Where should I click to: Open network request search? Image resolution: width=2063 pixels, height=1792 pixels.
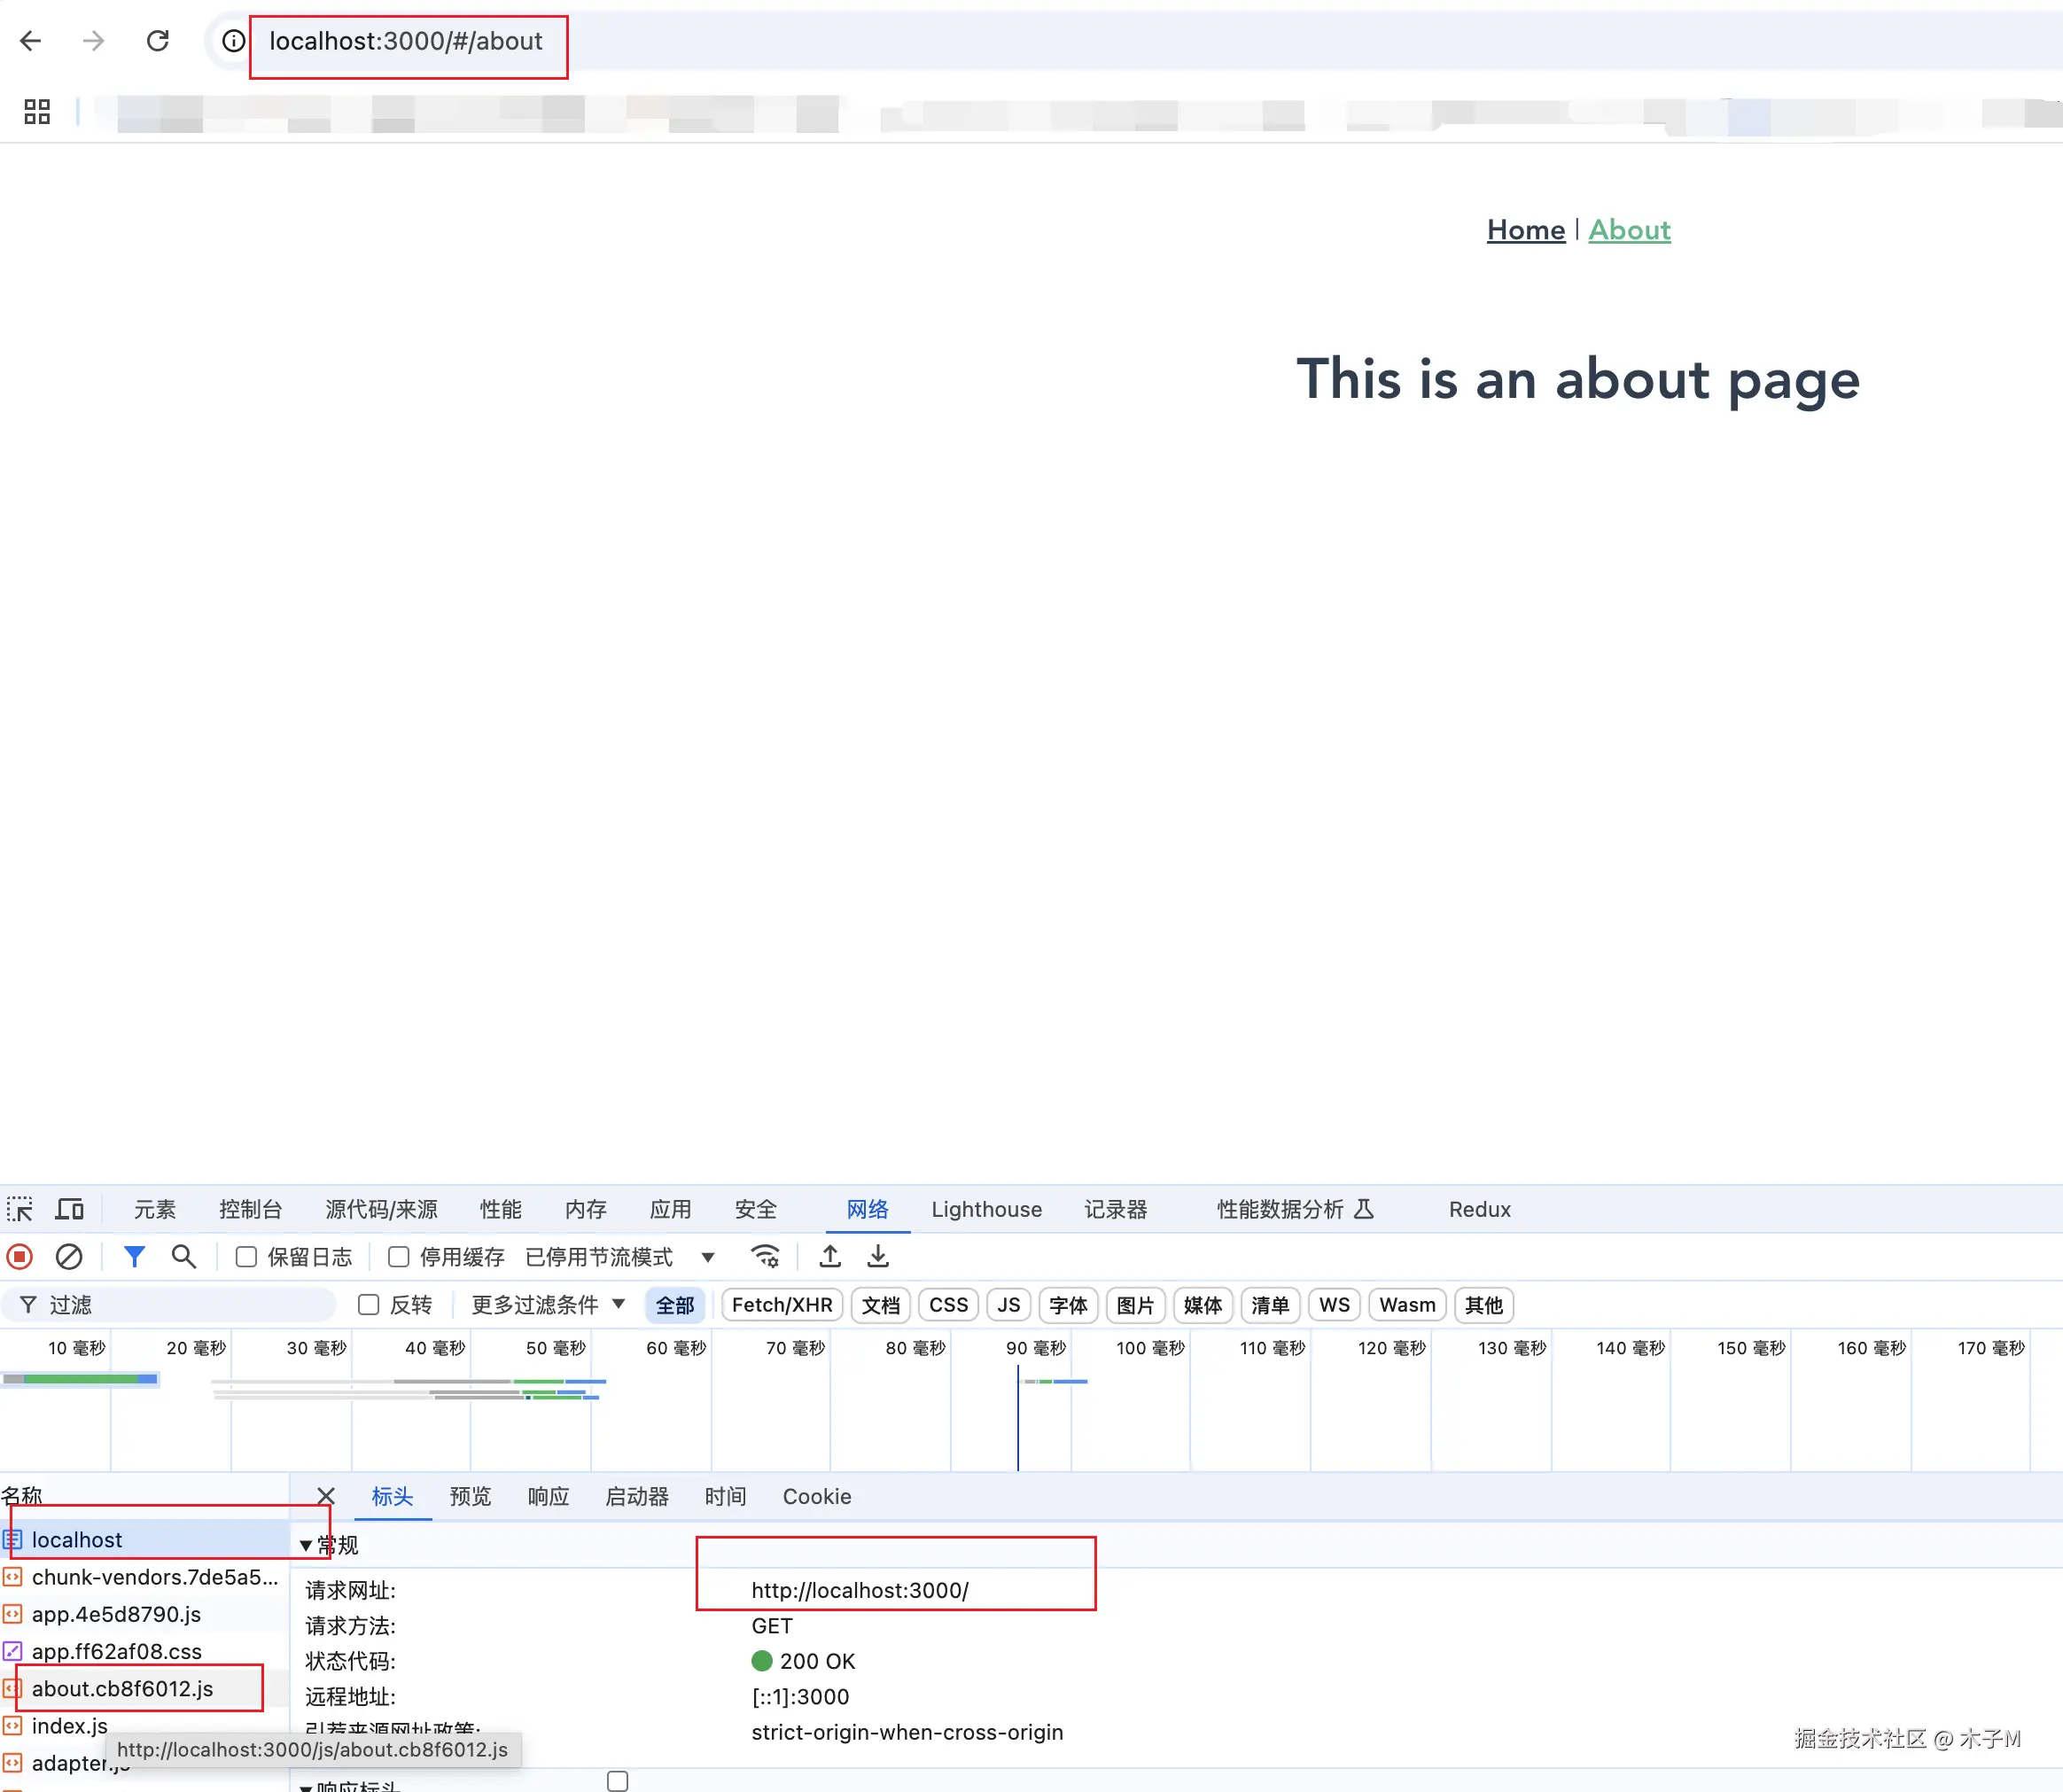pos(184,1257)
